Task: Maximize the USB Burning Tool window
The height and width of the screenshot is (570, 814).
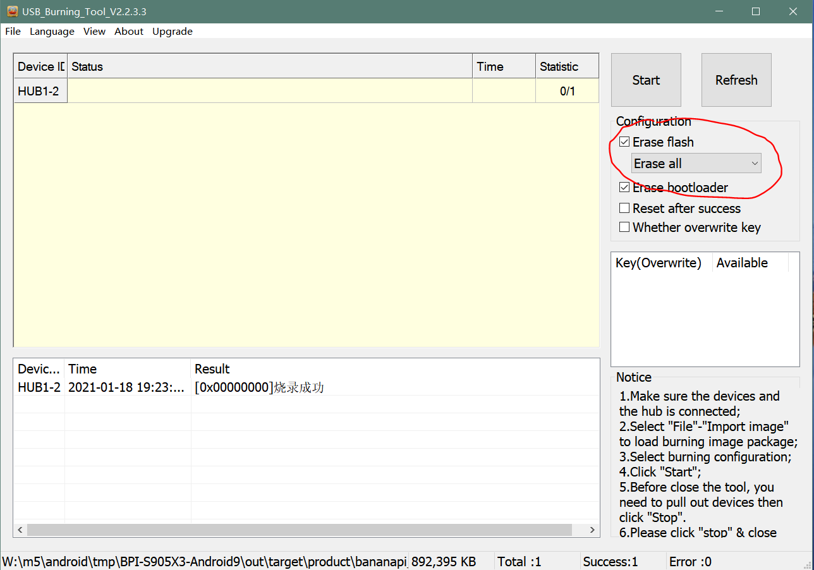Action: (756, 11)
